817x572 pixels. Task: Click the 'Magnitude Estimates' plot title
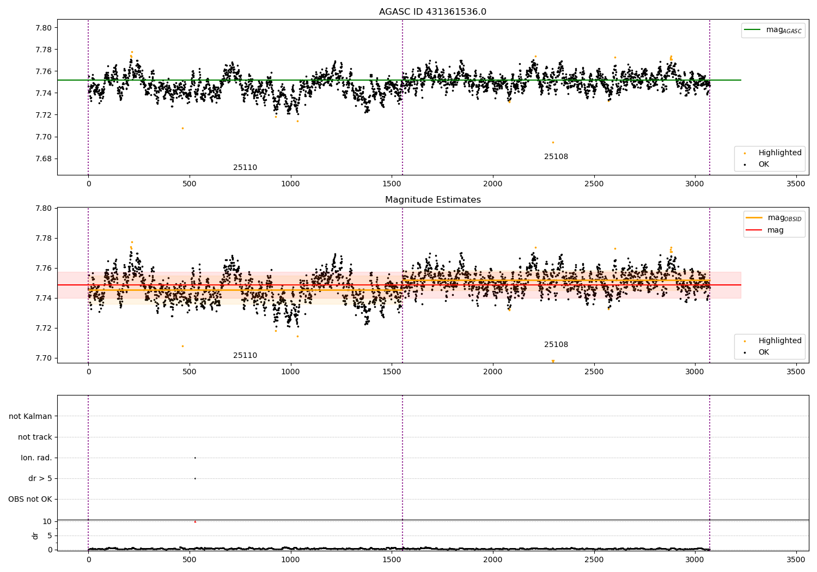click(432, 200)
